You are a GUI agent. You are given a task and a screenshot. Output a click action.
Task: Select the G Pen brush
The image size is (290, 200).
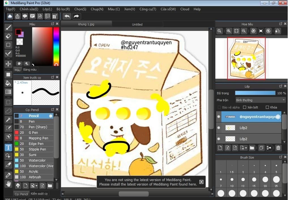coord(34,132)
